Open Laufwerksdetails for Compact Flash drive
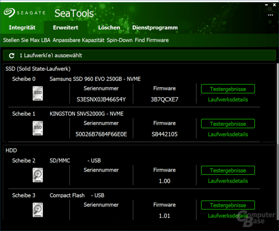 click(228, 216)
